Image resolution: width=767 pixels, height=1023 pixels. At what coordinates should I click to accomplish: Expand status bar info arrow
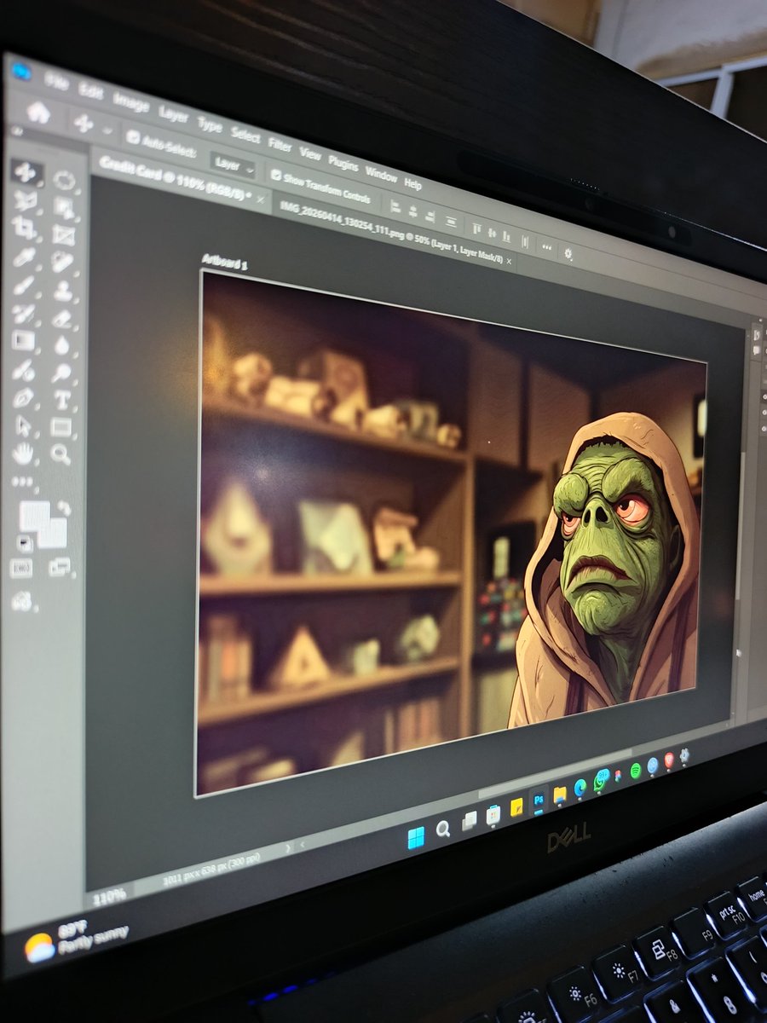[x=287, y=847]
